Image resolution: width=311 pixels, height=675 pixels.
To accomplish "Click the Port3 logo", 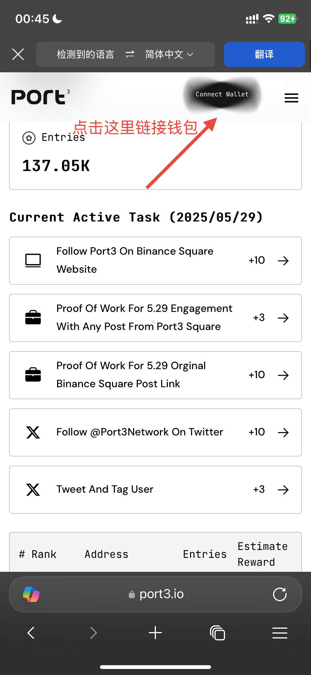I will tap(40, 97).
